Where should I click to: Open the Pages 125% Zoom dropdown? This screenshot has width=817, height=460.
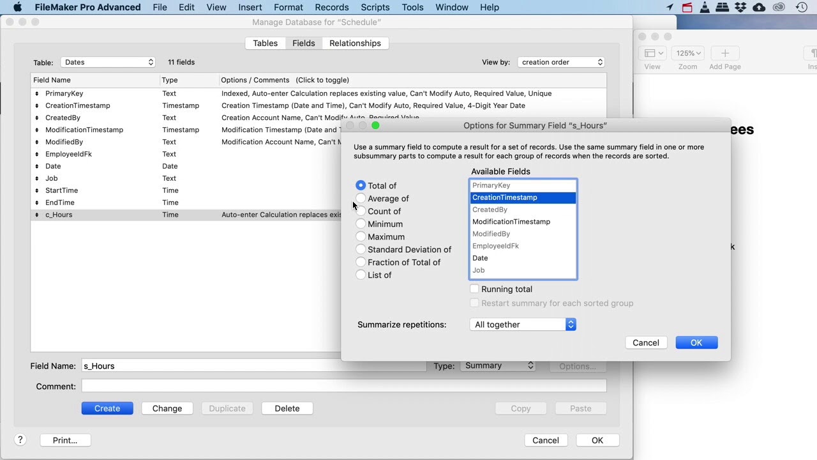pyautogui.click(x=687, y=54)
